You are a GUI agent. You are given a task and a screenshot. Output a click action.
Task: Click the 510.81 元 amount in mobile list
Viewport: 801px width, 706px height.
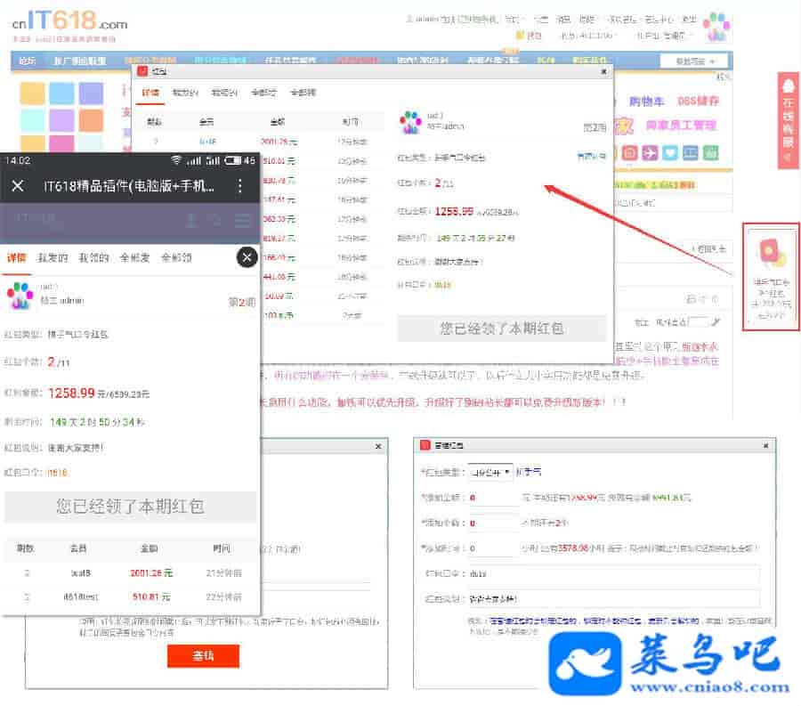click(x=151, y=596)
